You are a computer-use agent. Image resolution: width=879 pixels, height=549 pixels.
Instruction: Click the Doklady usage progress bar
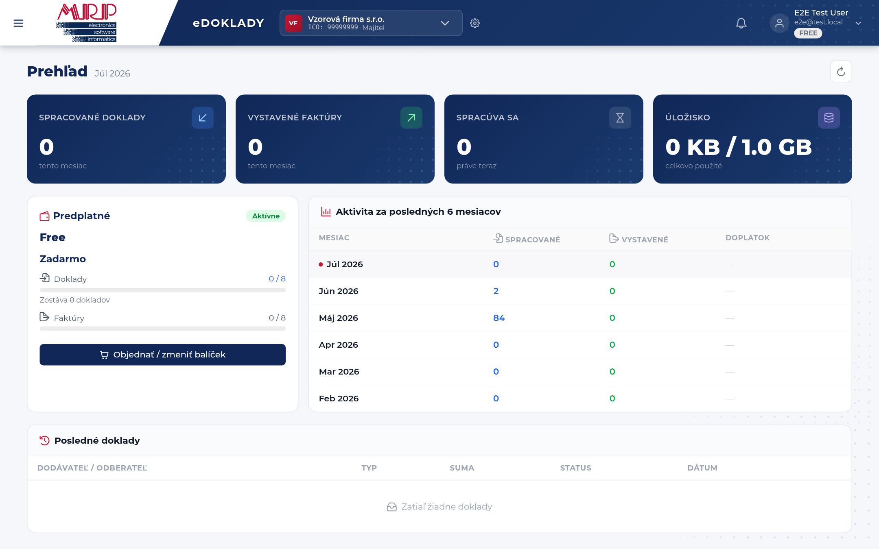[x=162, y=290]
